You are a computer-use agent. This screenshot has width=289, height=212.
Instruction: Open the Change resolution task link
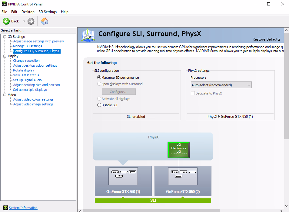26,61
